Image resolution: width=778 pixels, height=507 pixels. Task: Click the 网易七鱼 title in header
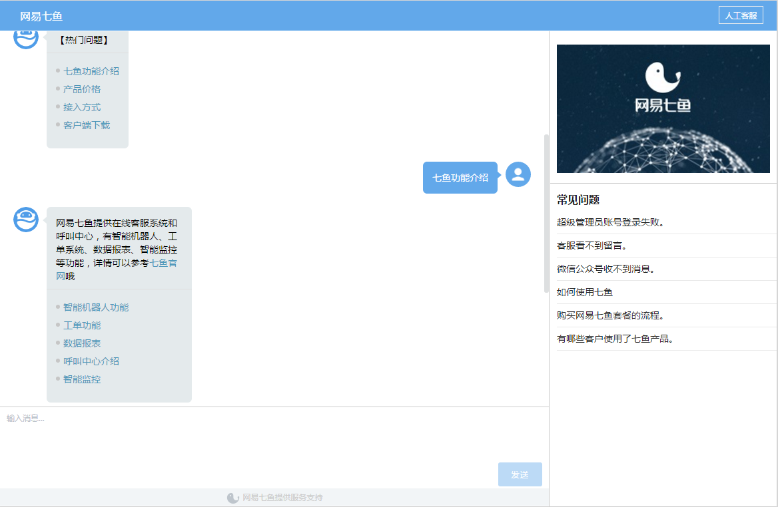pyautogui.click(x=41, y=17)
